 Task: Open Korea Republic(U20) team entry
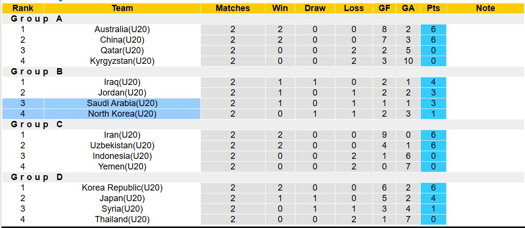122,188
